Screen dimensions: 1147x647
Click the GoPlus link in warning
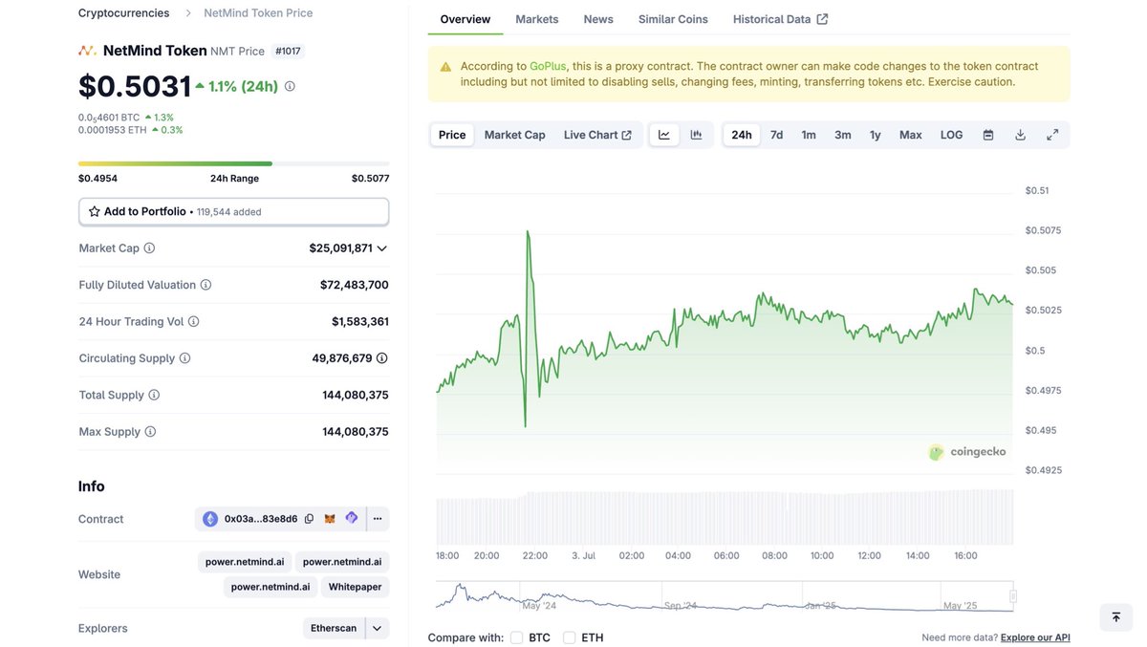click(548, 66)
